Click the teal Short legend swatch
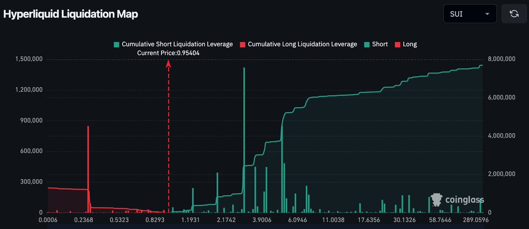529x229 pixels. click(366, 44)
